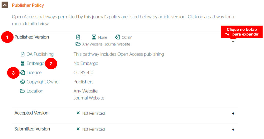The image size is (264, 139).
Task: Click the Publisher Policy heading
Action: (x=28, y=5)
